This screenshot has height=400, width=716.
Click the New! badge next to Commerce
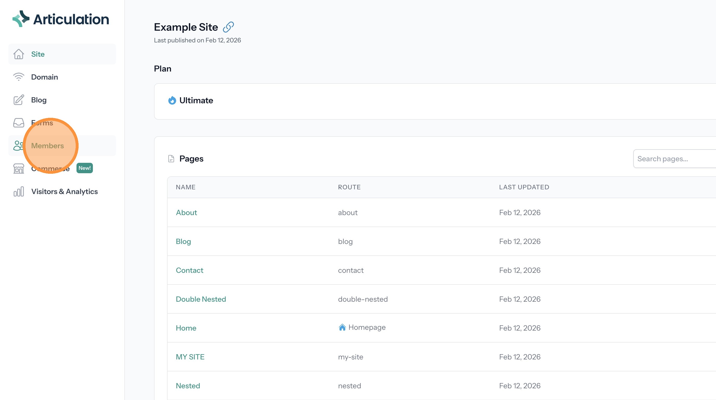click(85, 168)
